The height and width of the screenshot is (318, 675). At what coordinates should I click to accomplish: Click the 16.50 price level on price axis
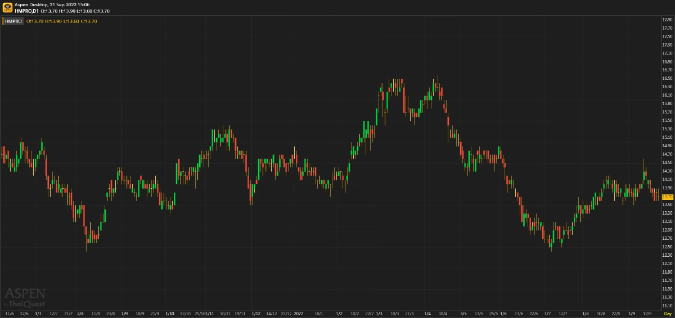point(668,79)
